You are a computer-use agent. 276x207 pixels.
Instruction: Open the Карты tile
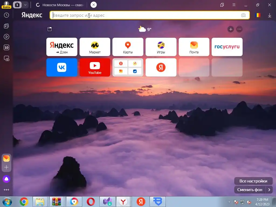(x=128, y=47)
